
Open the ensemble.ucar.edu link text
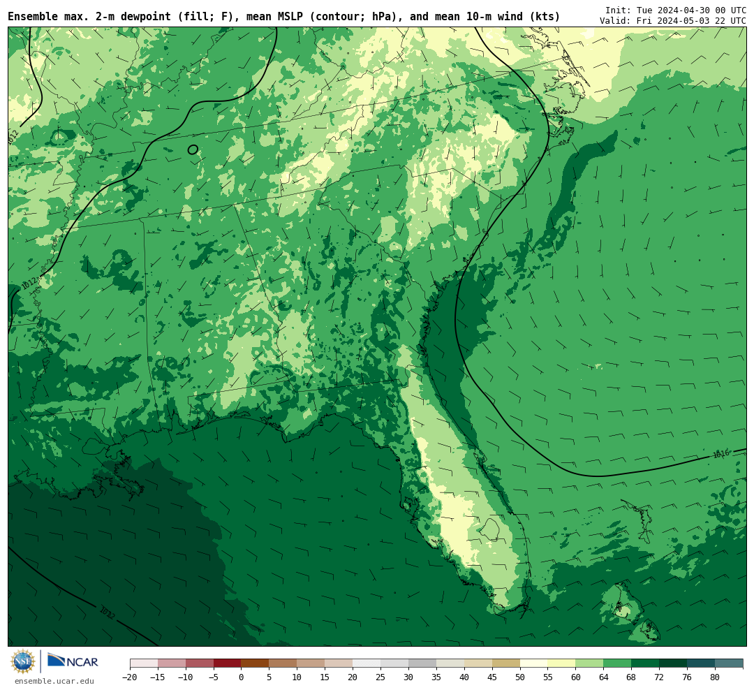(x=54, y=681)
